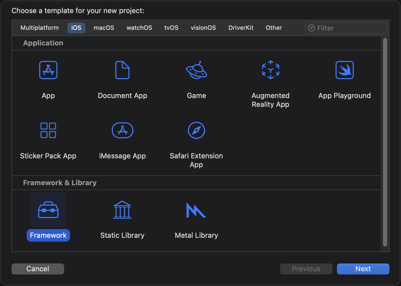
Task: Choose the Static Library template
Action: (122, 210)
